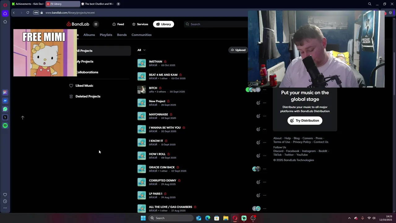The image size is (396, 223).
Task: Click distribution icon for MAYONNAISE row
Action: [x=258, y=116]
